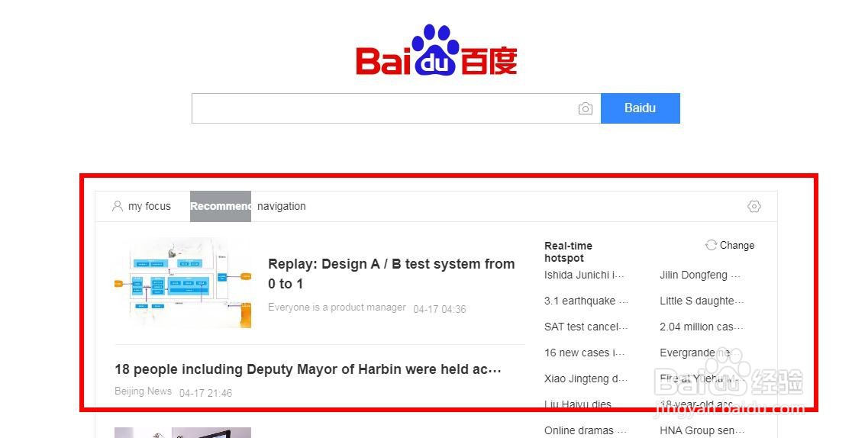Open the Jilin Dongfeng hotspot

point(700,275)
